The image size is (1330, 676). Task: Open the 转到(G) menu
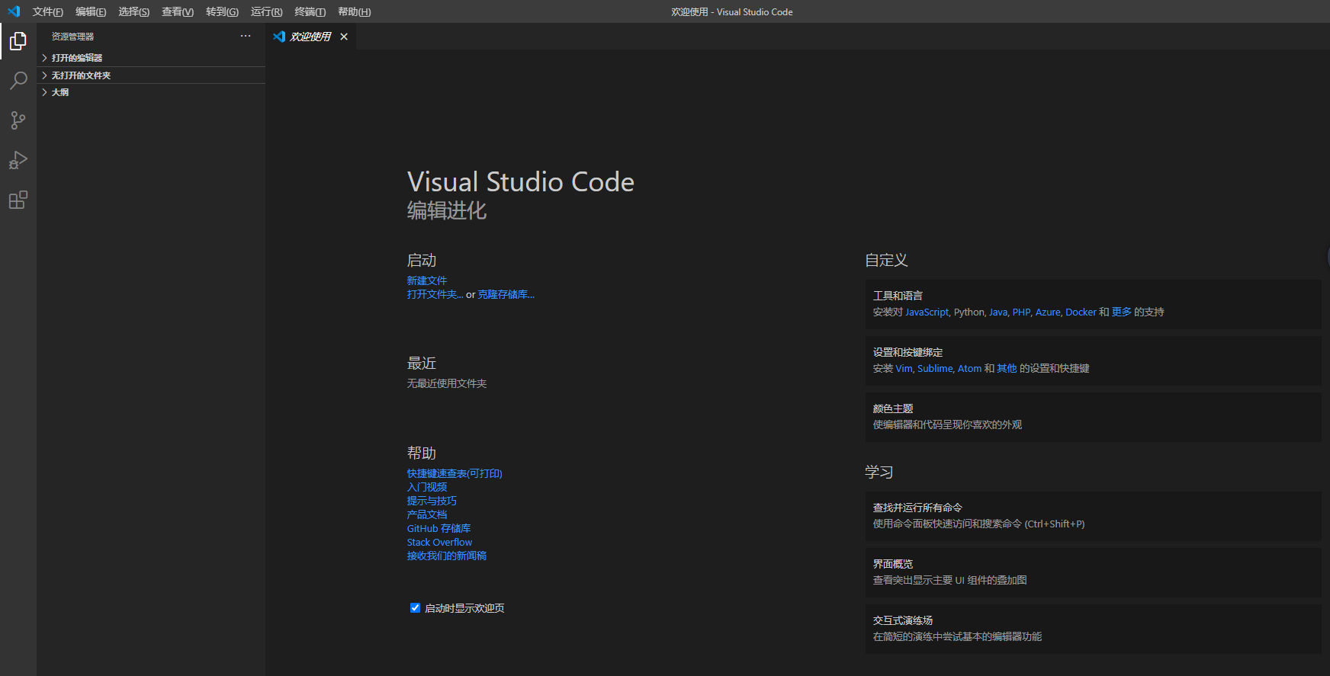(x=222, y=11)
